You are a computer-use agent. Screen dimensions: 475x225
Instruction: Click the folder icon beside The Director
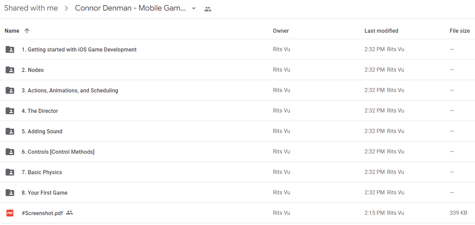(10, 111)
